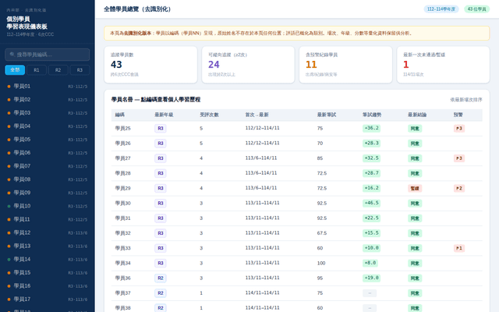Open 學員12 sidebar entry
The width and height of the screenshot is (499, 312).
[x=47, y=232]
